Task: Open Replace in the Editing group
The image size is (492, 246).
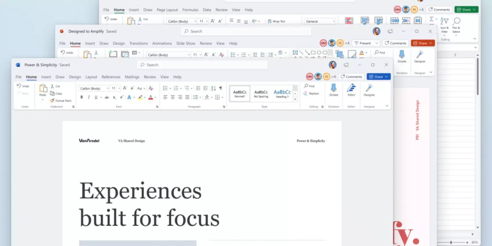Action: [x=313, y=93]
